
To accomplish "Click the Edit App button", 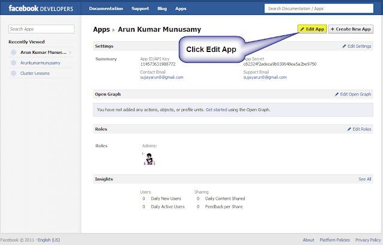I will coord(312,29).
